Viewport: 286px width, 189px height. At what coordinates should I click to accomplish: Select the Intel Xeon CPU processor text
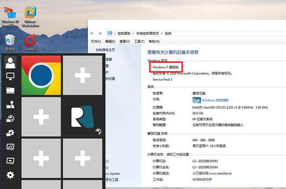click(230, 107)
